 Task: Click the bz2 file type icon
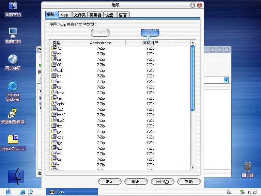click(x=54, y=109)
